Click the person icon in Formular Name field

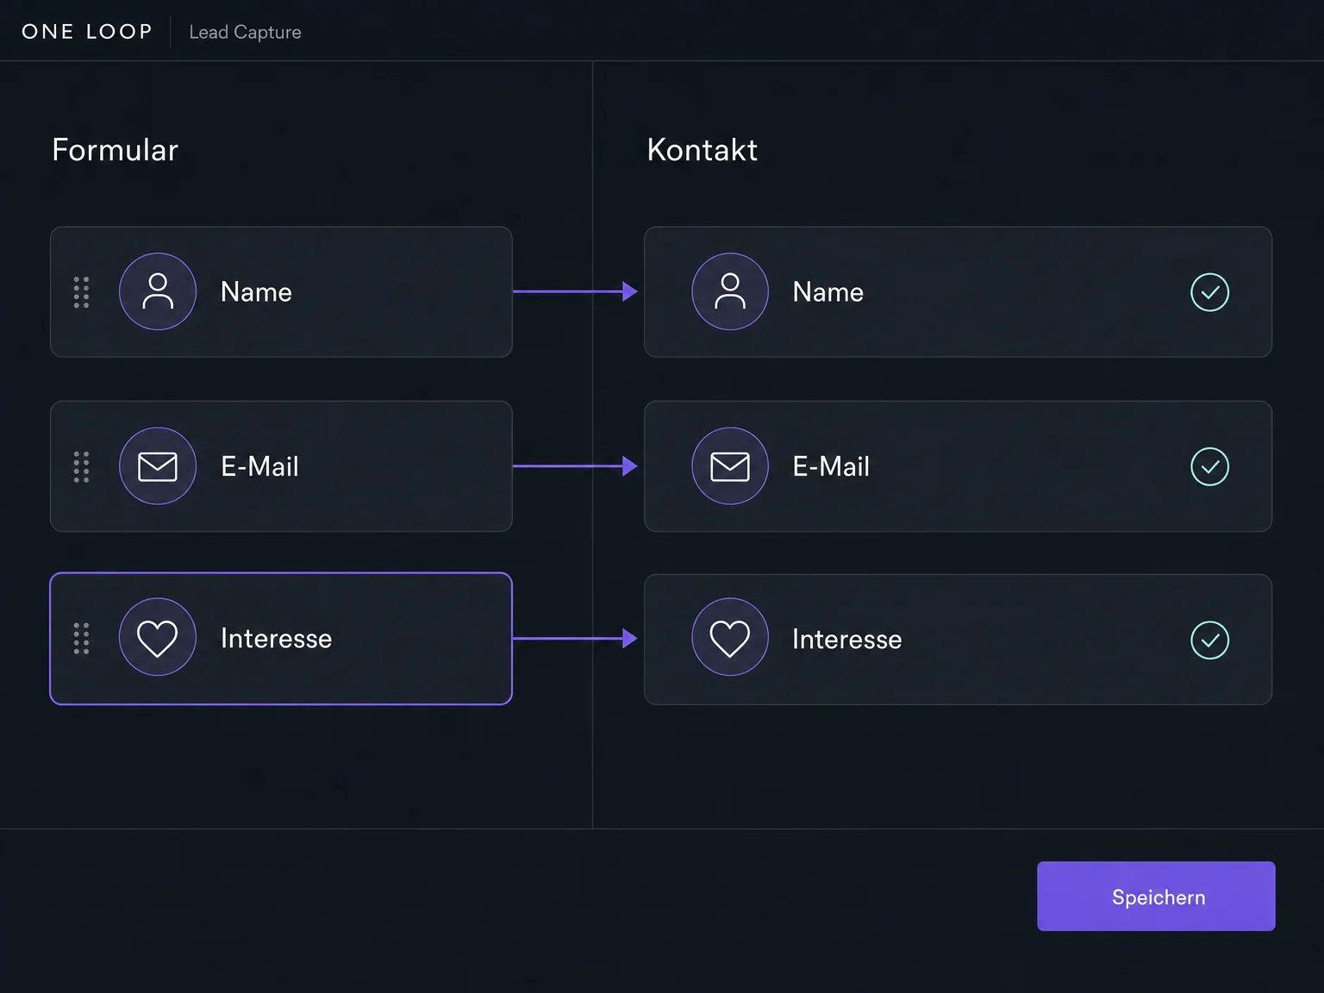tap(158, 291)
